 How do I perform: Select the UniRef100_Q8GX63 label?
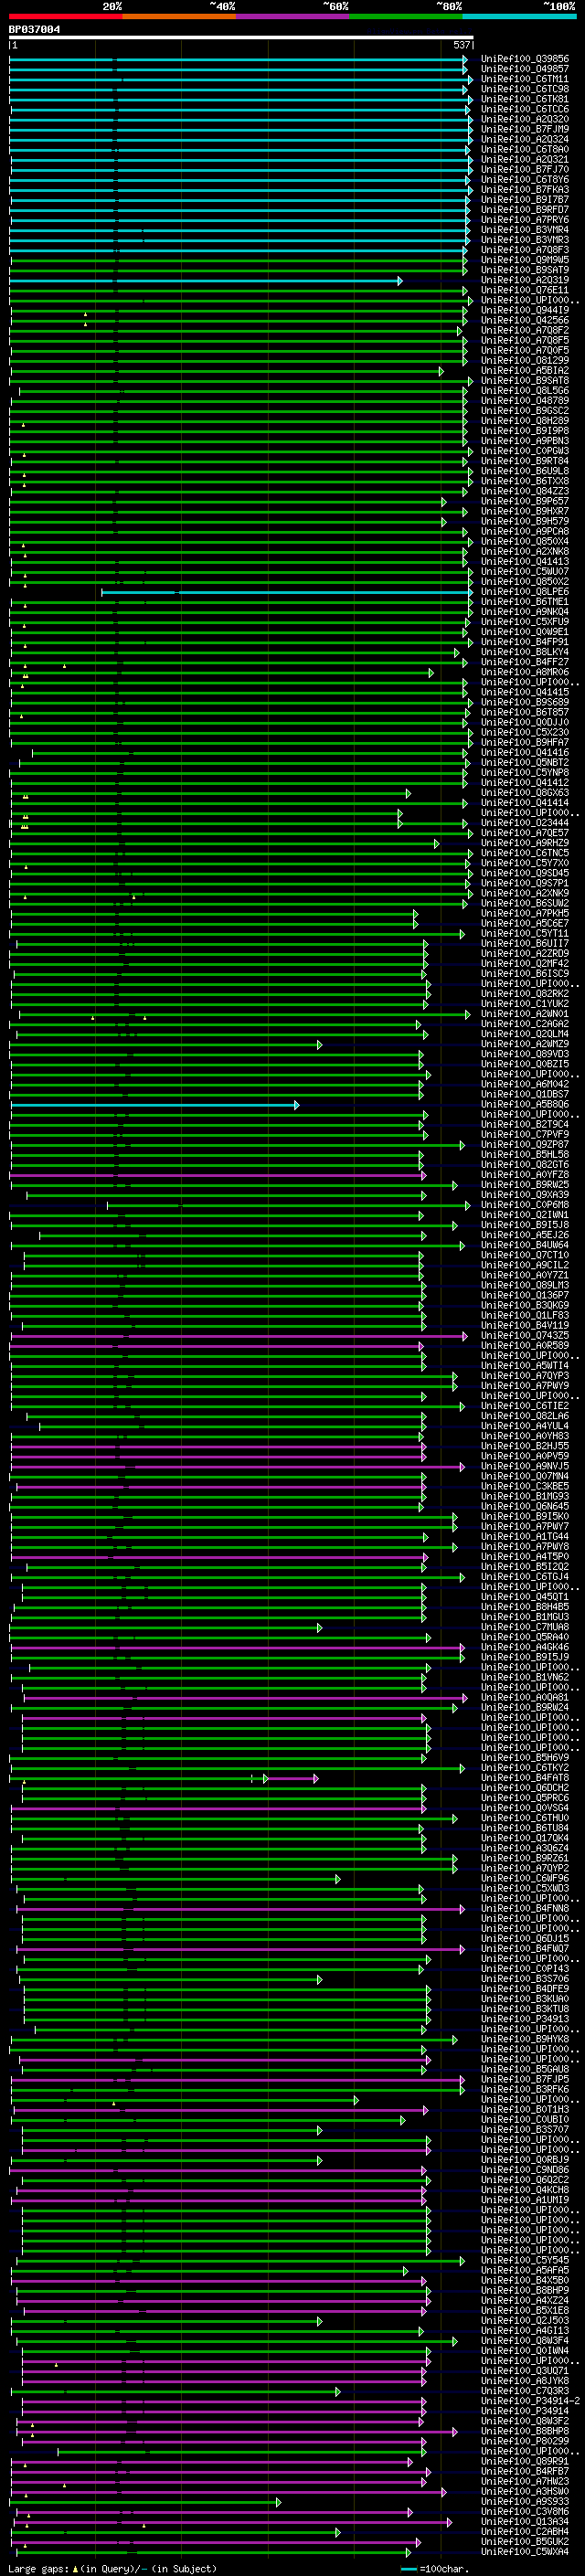(x=524, y=792)
